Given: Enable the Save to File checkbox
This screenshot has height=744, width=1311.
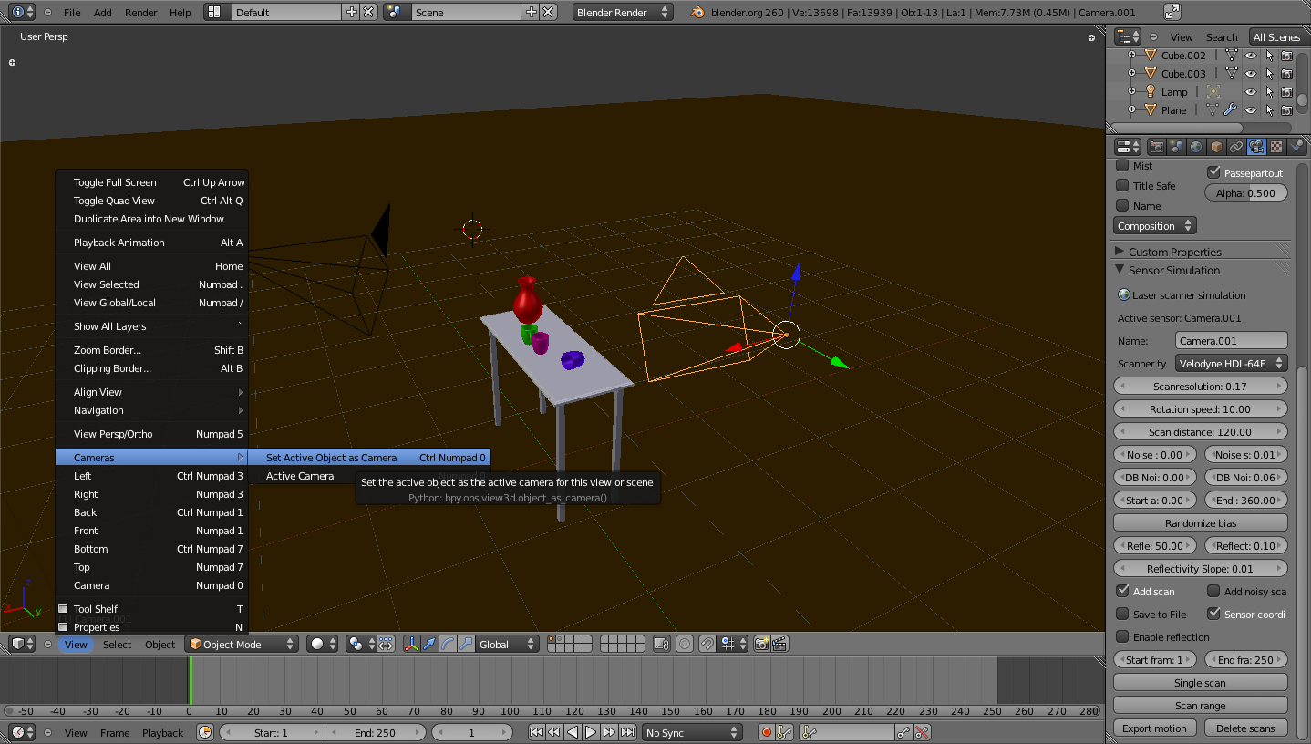Looking at the screenshot, I should [x=1122, y=614].
